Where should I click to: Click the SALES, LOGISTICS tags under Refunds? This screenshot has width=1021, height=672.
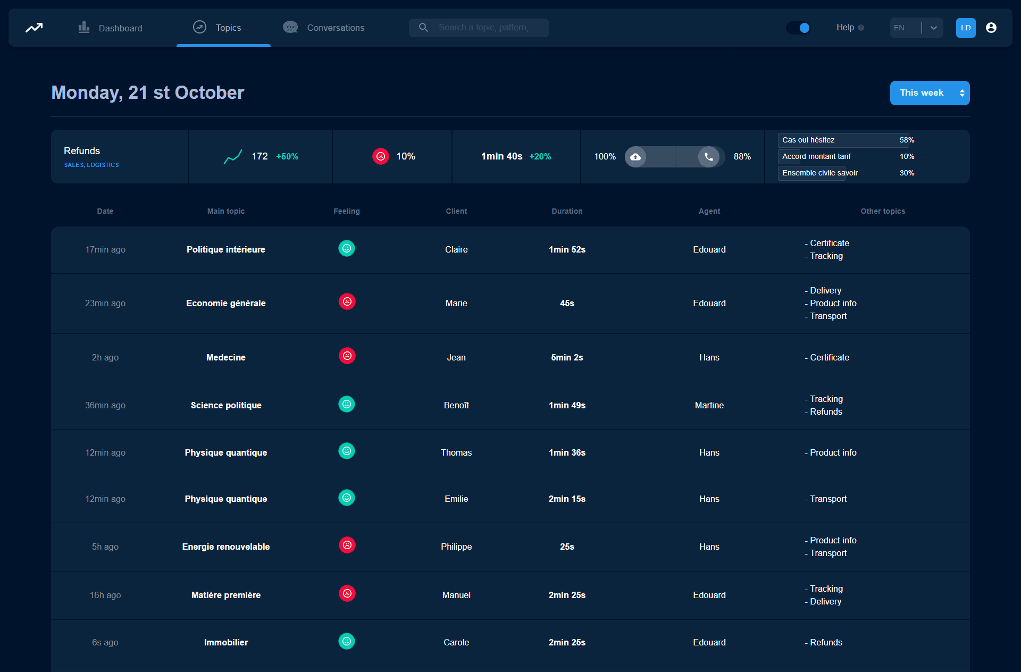coord(91,165)
